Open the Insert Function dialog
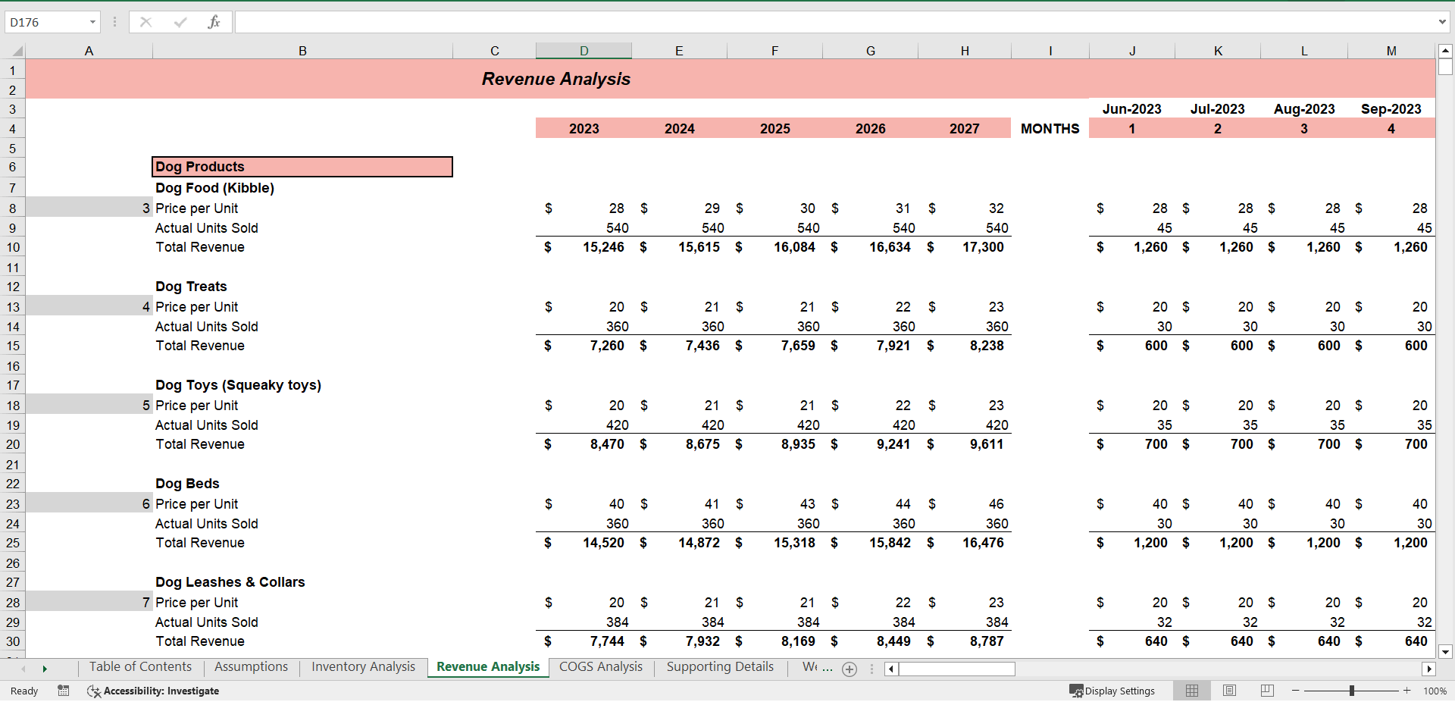1455x702 pixels. tap(214, 21)
